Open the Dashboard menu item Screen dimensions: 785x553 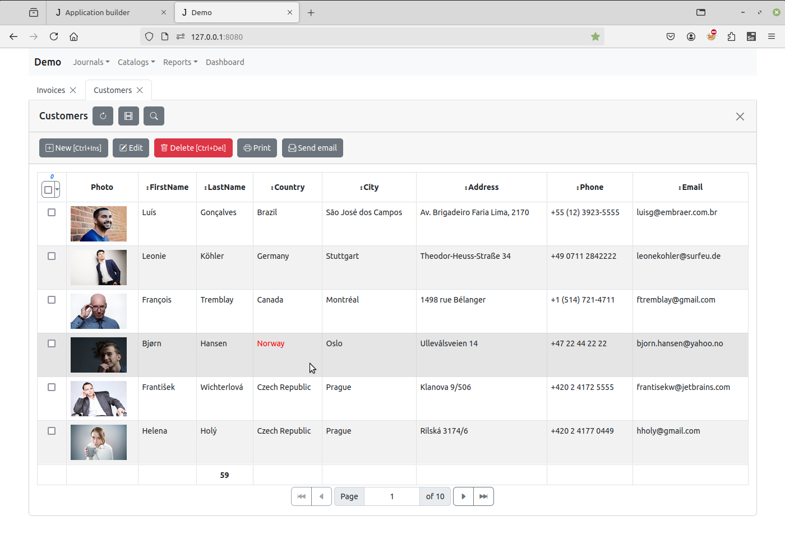click(x=225, y=62)
